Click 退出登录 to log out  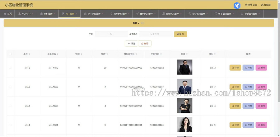tap(266, 5)
